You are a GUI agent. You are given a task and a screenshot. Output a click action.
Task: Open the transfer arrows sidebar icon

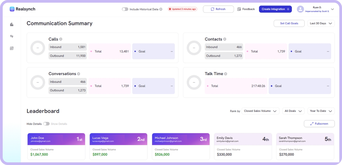(12, 36)
